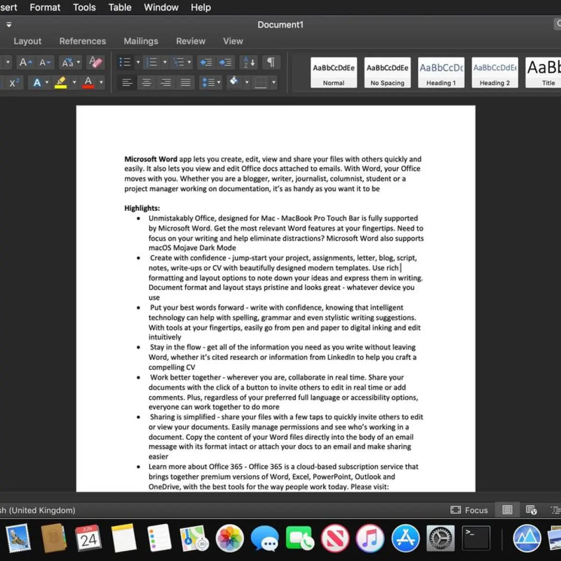Apply multilevel list formatting

[179, 62]
